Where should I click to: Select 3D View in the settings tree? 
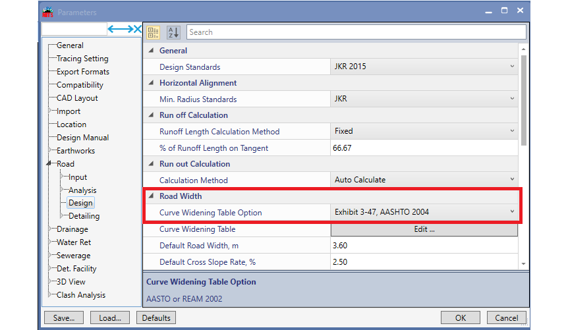pos(71,281)
